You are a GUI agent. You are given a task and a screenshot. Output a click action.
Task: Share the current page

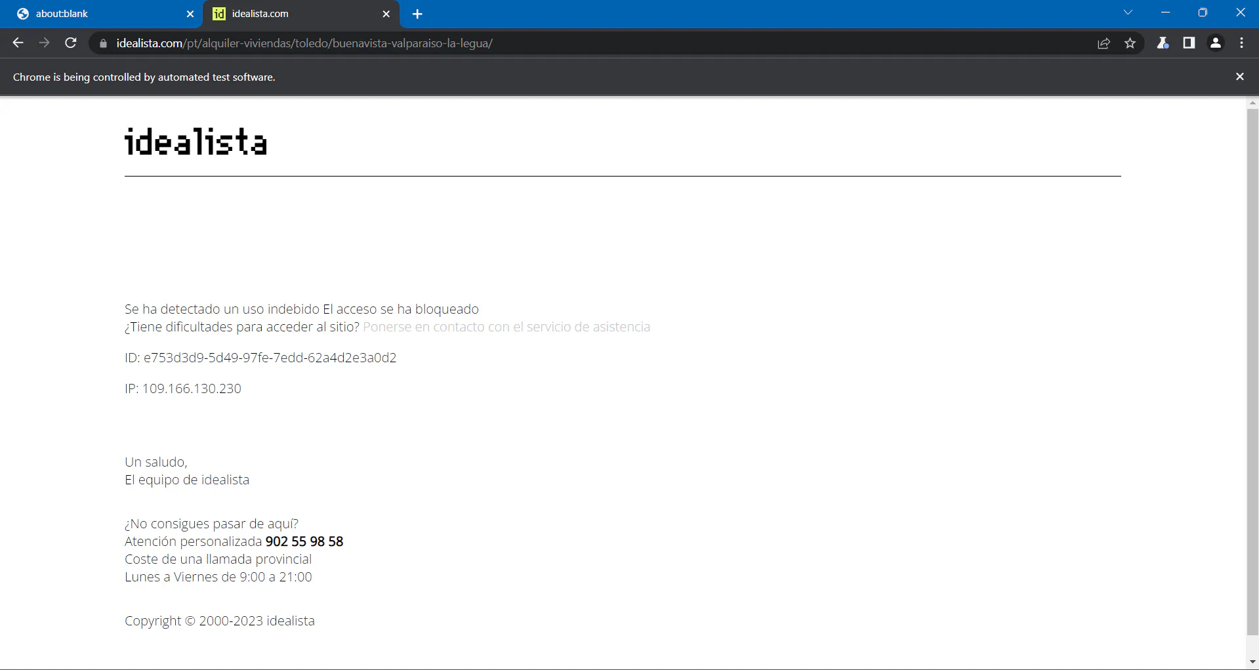point(1104,43)
